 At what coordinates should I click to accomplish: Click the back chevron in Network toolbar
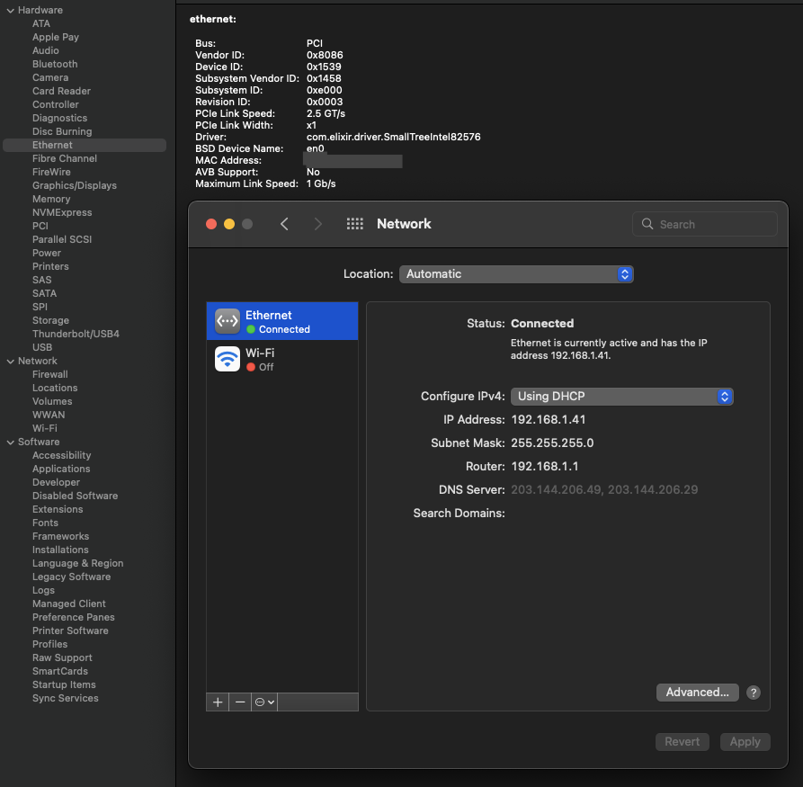(284, 224)
